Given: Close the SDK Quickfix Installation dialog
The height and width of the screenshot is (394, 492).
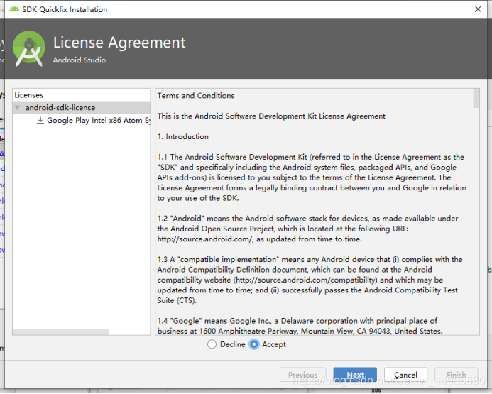Looking at the screenshot, I should (478, 9).
